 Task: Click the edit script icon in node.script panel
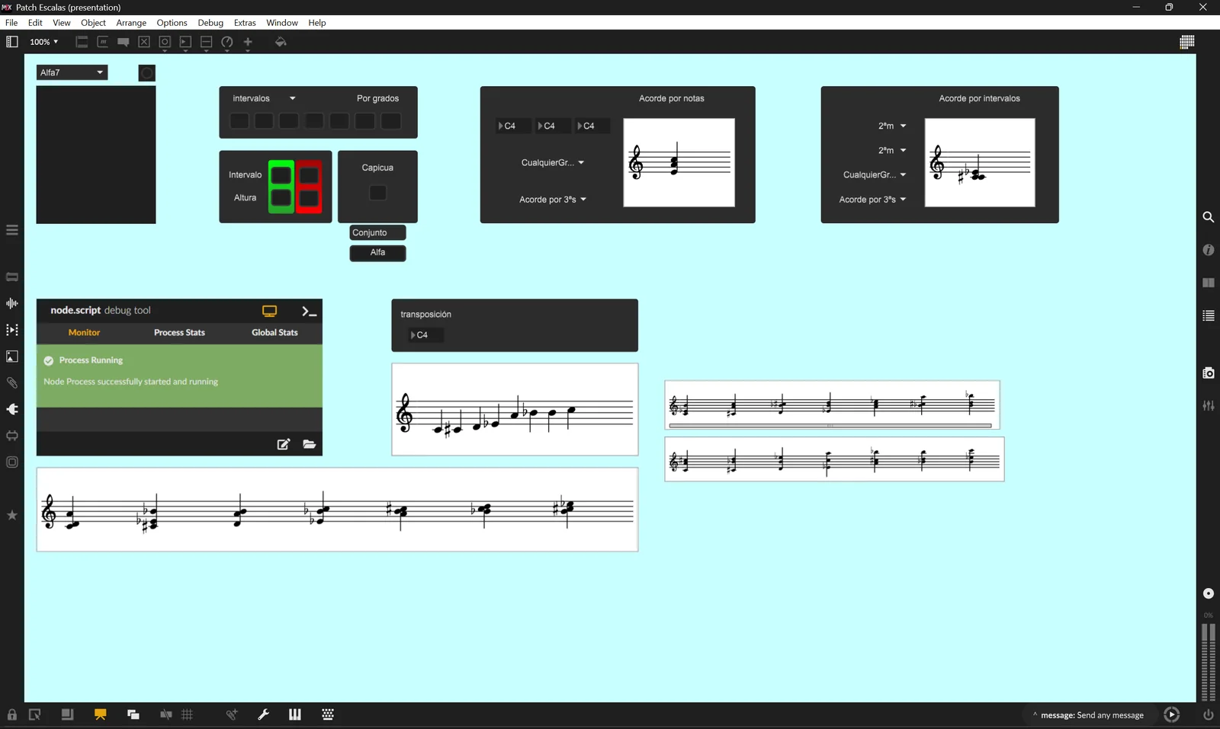click(x=284, y=444)
